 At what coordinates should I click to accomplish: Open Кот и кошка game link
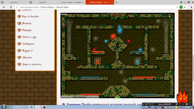click(30, 16)
